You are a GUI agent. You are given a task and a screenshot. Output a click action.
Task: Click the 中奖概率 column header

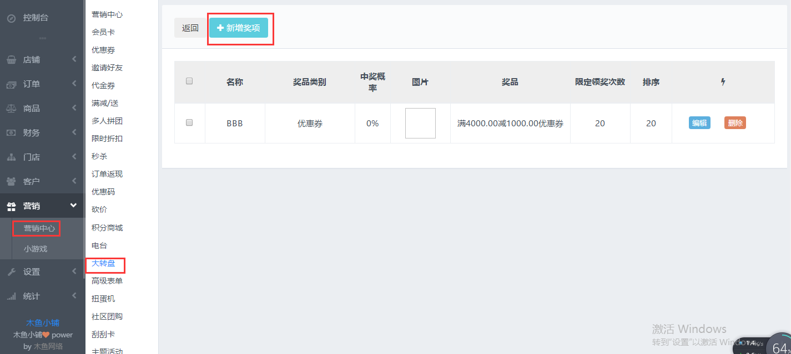click(372, 82)
